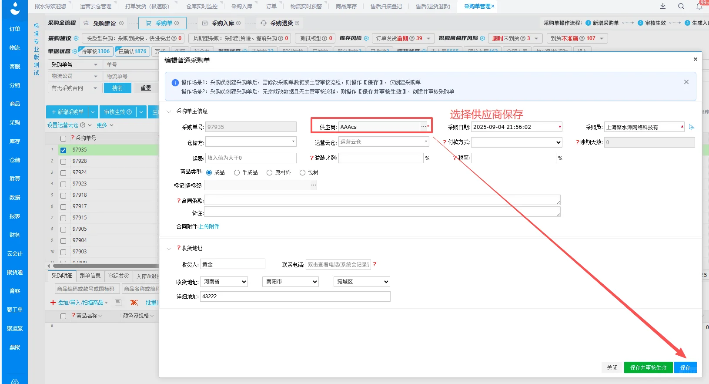Expand arrow next to 新增采购单 button
The height and width of the screenshot is (384, 709).
click(93, 112)
